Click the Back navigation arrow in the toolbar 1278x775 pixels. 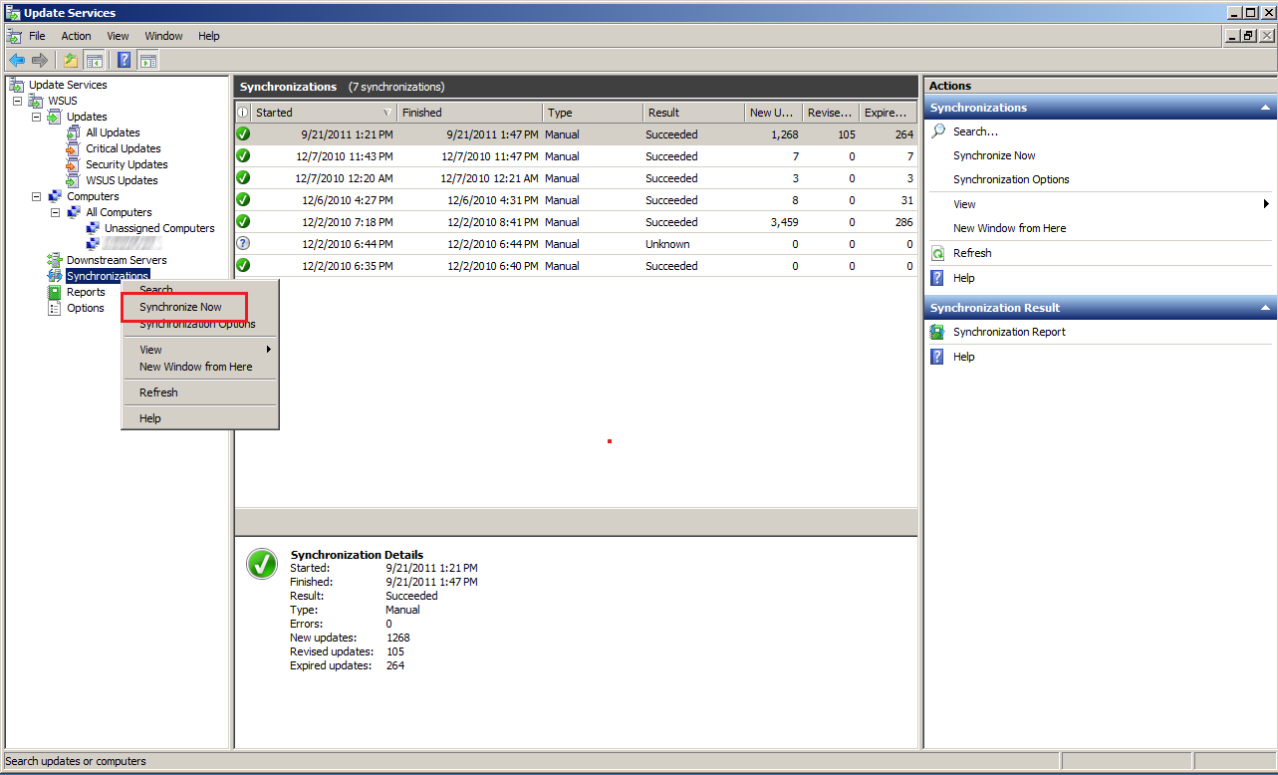coord(16,60)
